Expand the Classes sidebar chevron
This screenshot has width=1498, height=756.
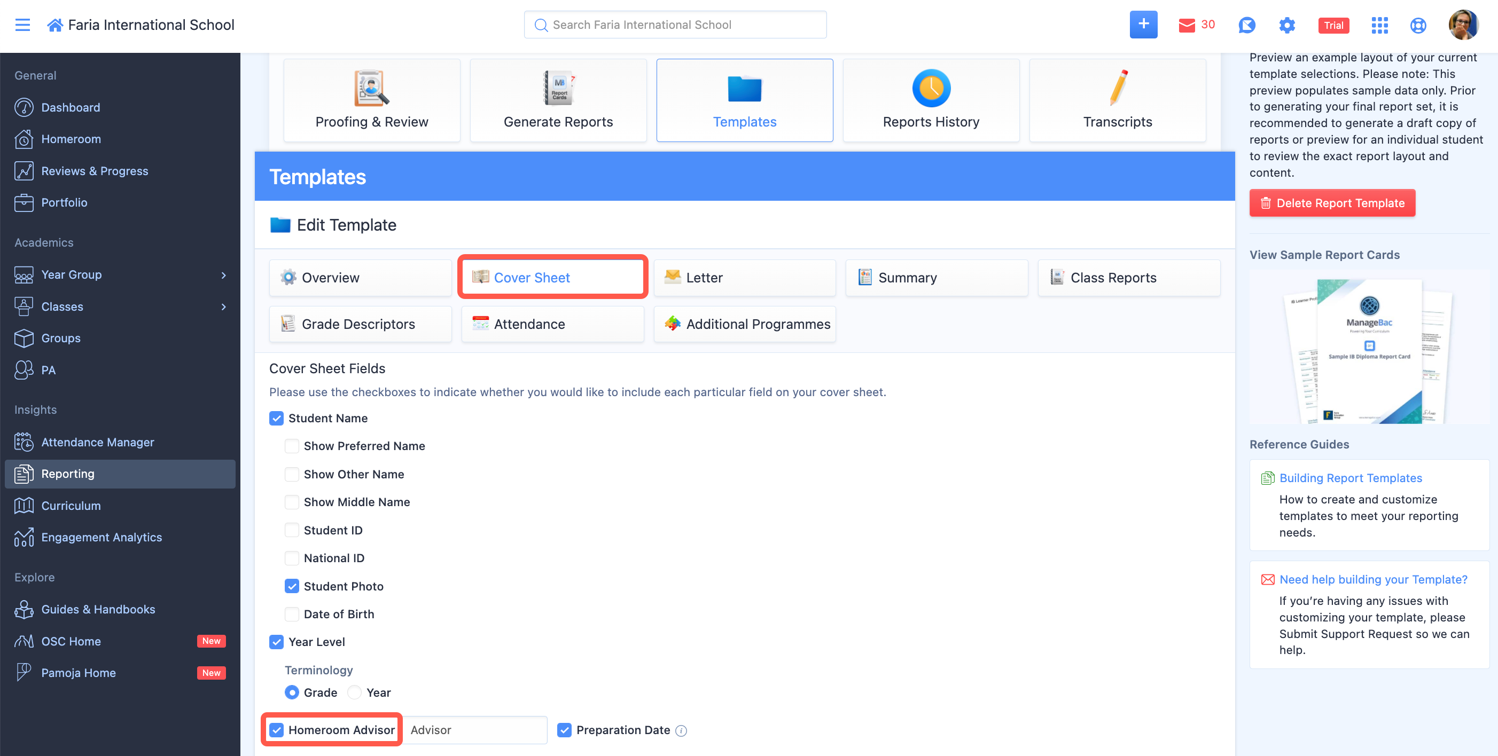(223, 306)
